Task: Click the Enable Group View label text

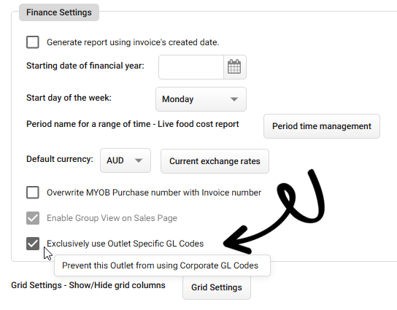Action: 112,218
